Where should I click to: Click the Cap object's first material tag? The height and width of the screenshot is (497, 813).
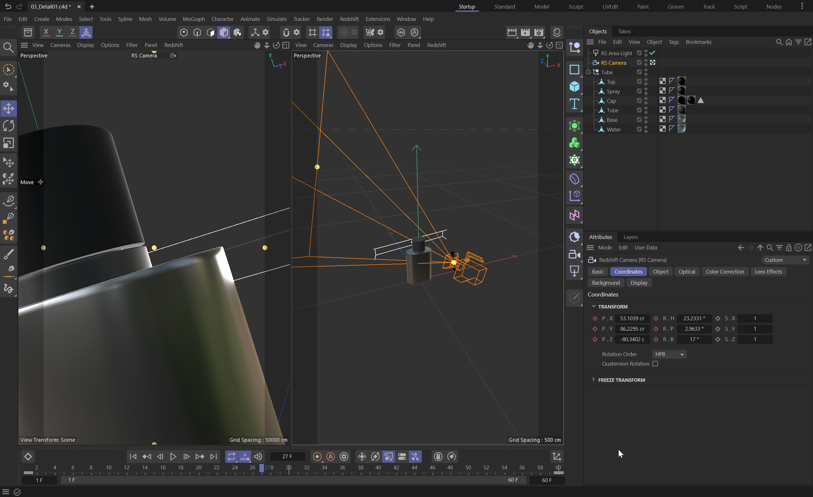(681, 100)
